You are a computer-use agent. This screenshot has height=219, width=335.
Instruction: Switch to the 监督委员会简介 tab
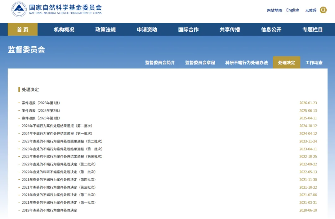click(x=160, y=63)
